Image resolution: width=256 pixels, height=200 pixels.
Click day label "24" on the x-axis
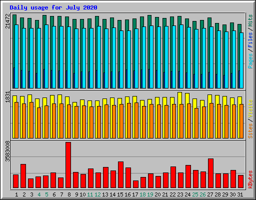(187, 194)
